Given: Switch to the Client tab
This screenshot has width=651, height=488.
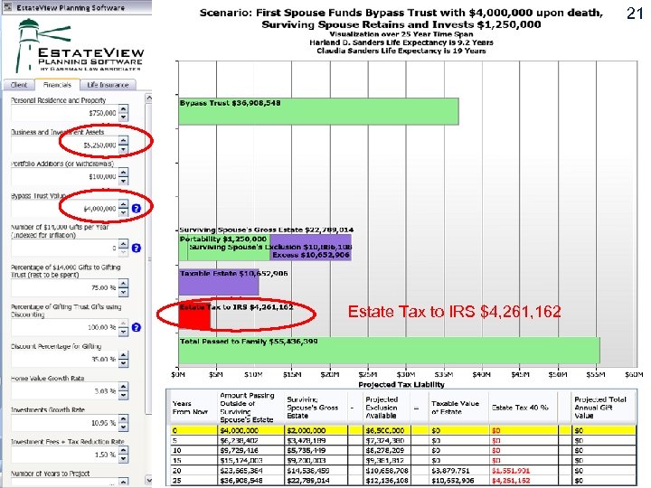Looking at the screenshot, I should (19, 85).
